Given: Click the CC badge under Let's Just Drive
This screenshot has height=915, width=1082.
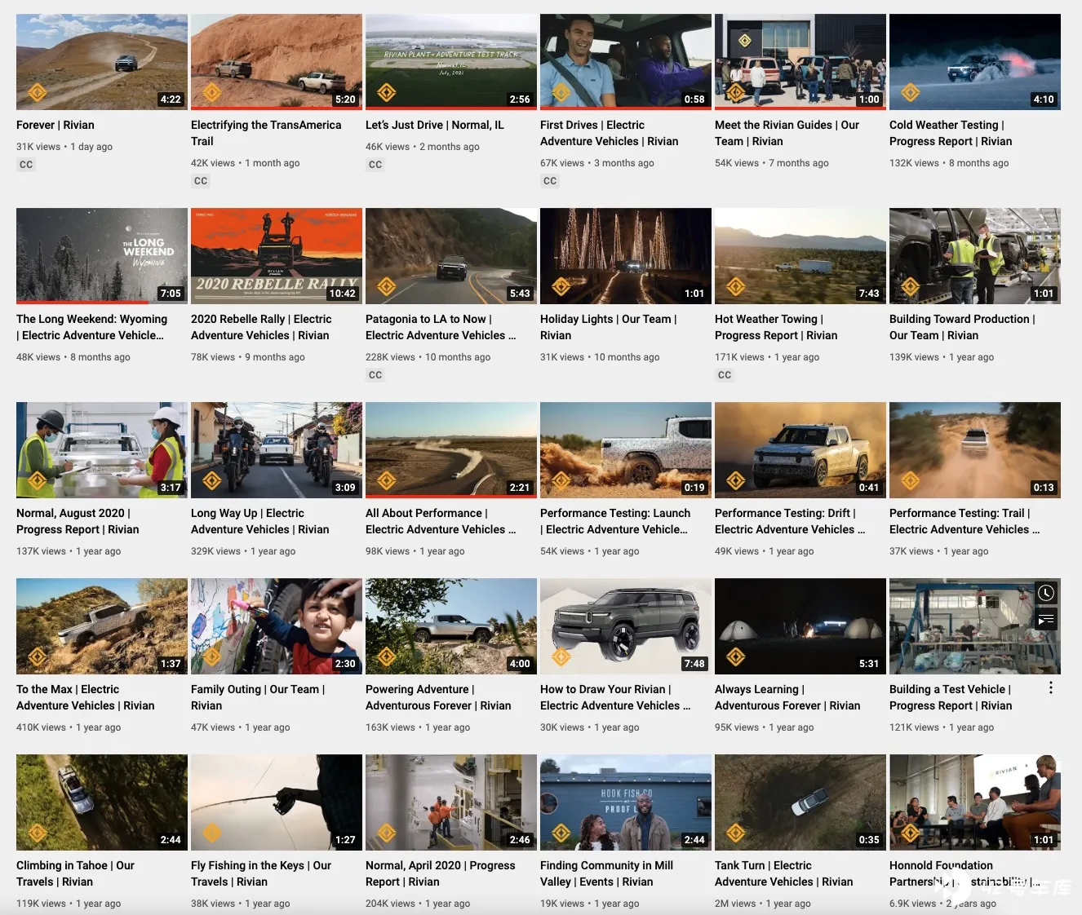Looking at the screenshot, I should point(375,165).
